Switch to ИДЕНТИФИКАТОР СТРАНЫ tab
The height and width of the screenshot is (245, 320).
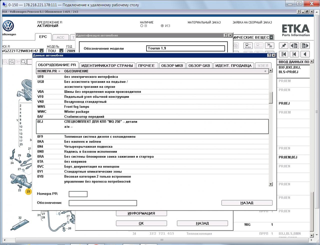click(107, 65)
